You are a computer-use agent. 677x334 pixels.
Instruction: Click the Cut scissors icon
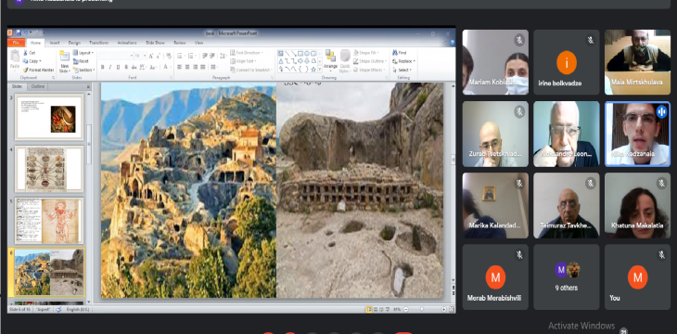pyautogui.click(x=25, y=53)
